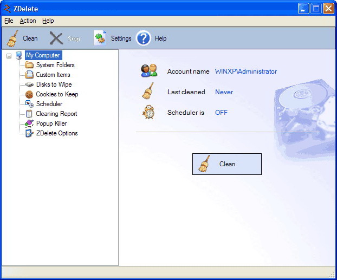Click the WINXP\Administrator account value
Image resolution: width=337 pixels, height=280 pixels.
[246, 71]
